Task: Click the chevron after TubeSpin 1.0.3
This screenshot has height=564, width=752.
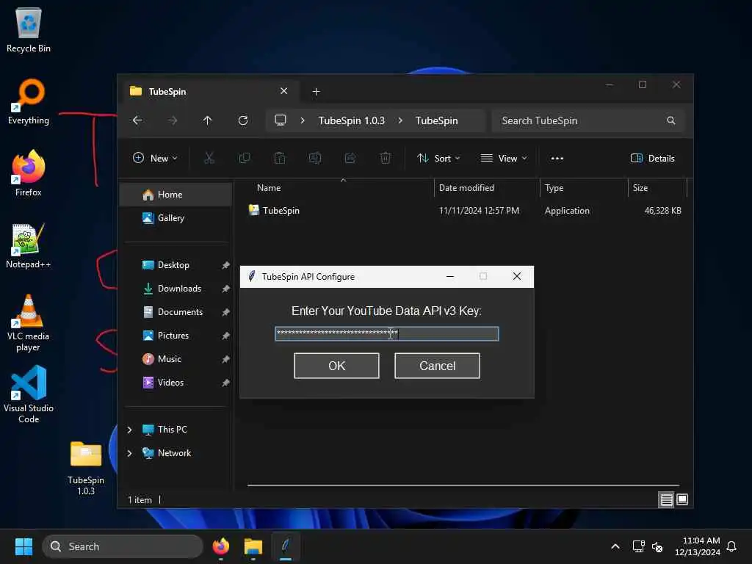Action: click(x=400, y=120)
